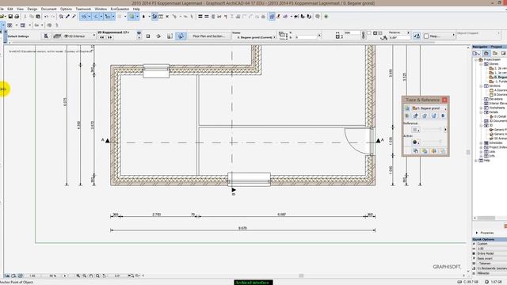Open the Help menu
Screen dimensions: 507x285
click(x=136, y=9)
